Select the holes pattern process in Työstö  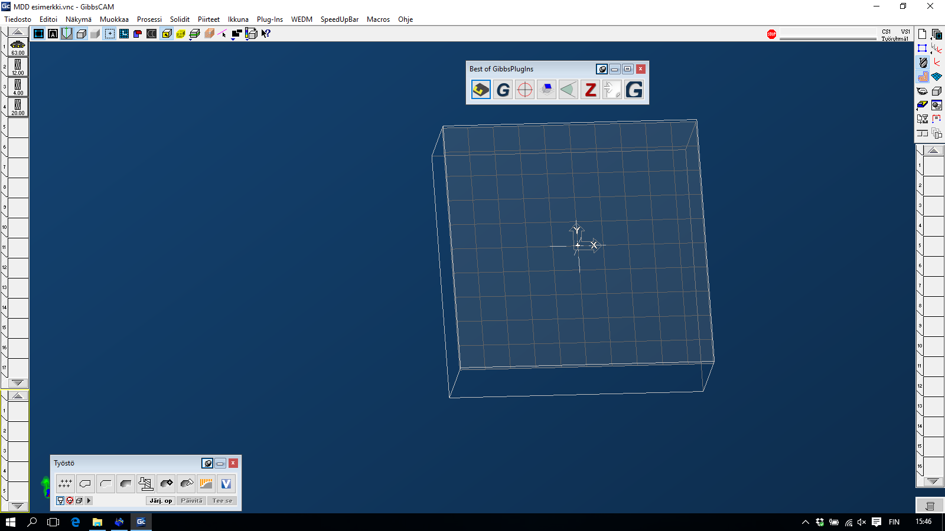pyautogui.click(x=65, y=484)
